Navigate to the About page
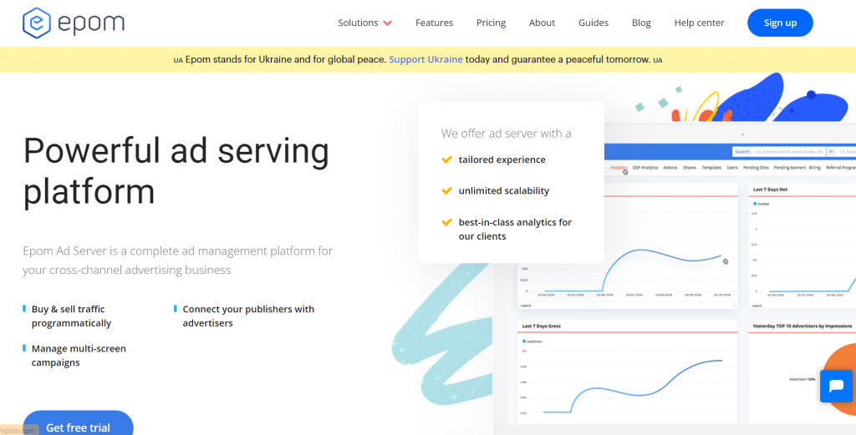 point(542,23)
